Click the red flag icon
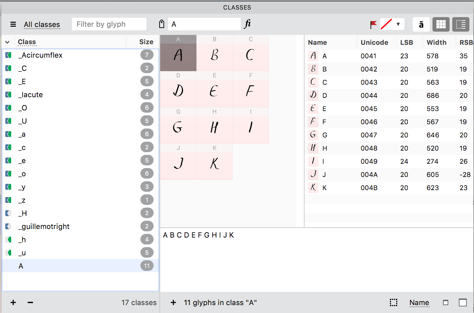The height and width of the screenshot is (313, 474). (x=373, y=24)
